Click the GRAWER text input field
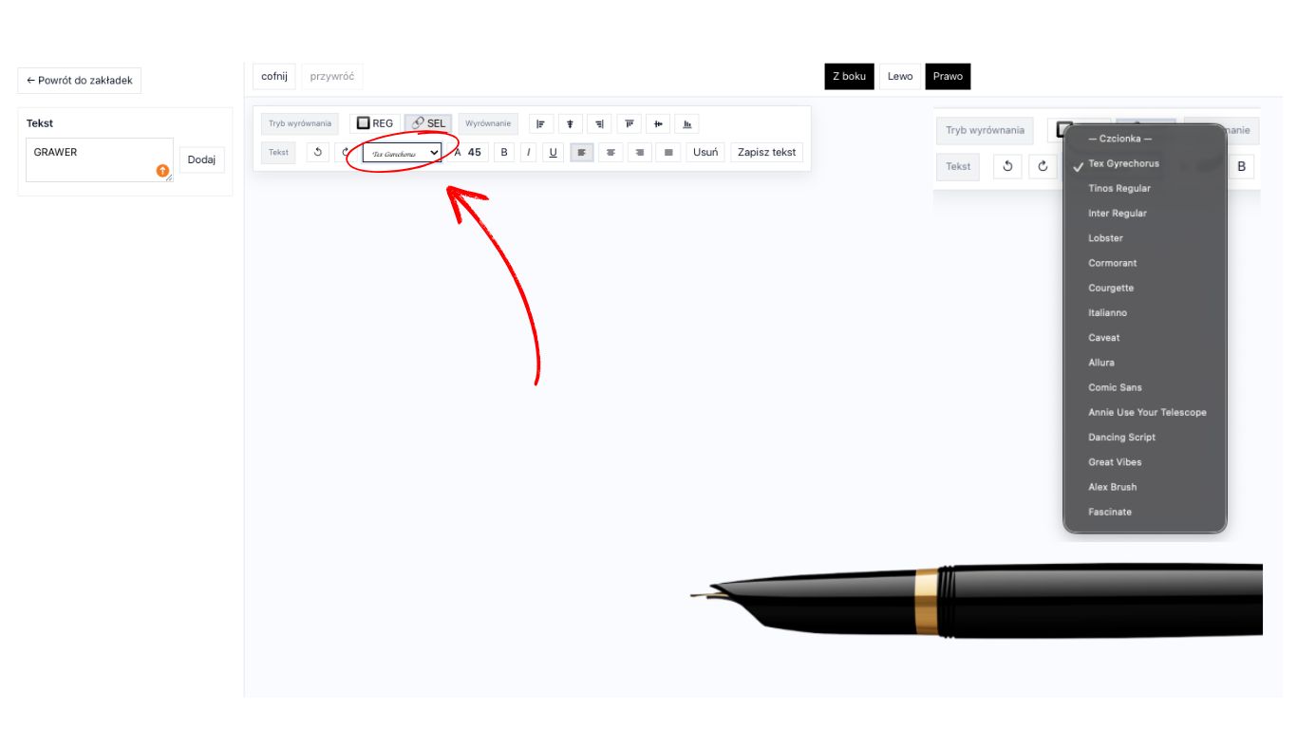Viewport: 1297px width, 729px height. point(93,159)
